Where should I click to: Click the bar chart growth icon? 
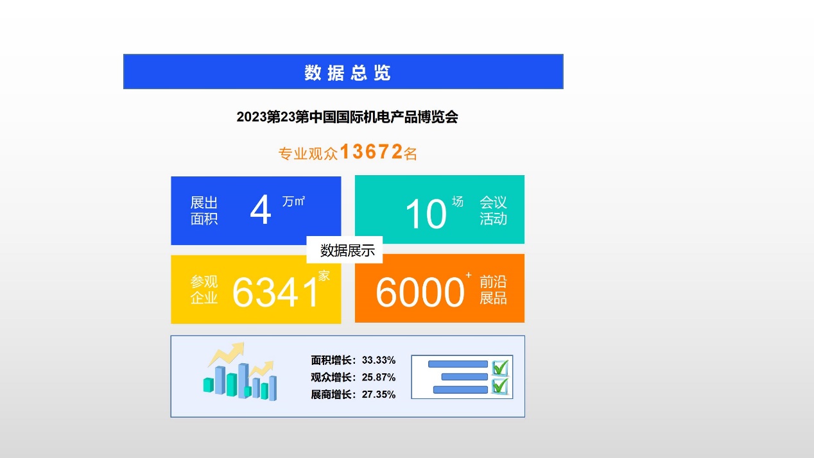tap(240, 372)
